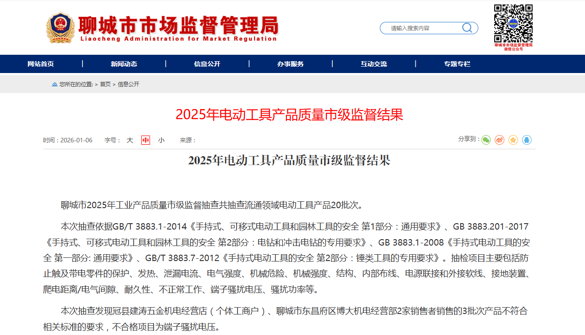585x335 pixels.
Task: Share article to Sina Weibo
Action: coord(500,140)
